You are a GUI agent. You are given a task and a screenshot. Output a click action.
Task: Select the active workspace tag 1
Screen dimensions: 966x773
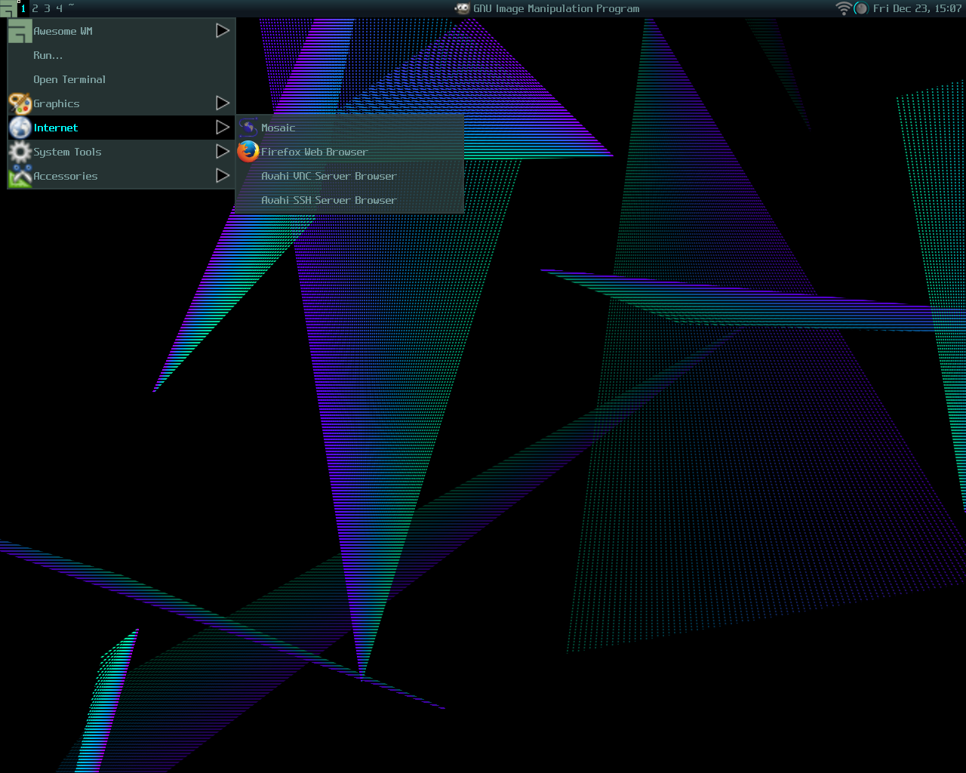click(23, 8)
